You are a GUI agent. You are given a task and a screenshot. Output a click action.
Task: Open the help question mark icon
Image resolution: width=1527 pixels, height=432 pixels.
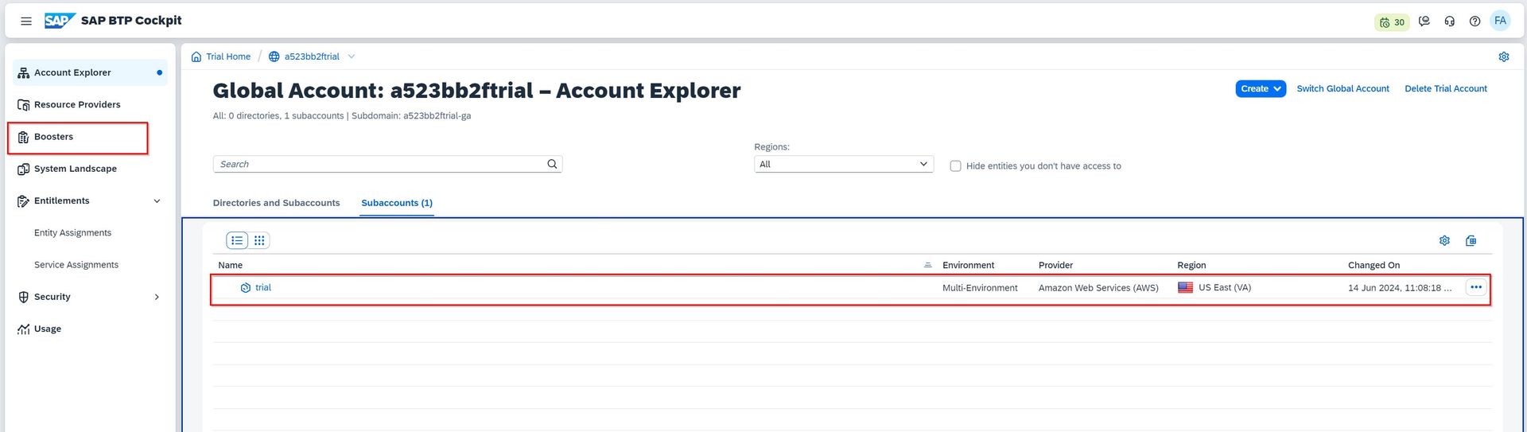click(1475, 21)
